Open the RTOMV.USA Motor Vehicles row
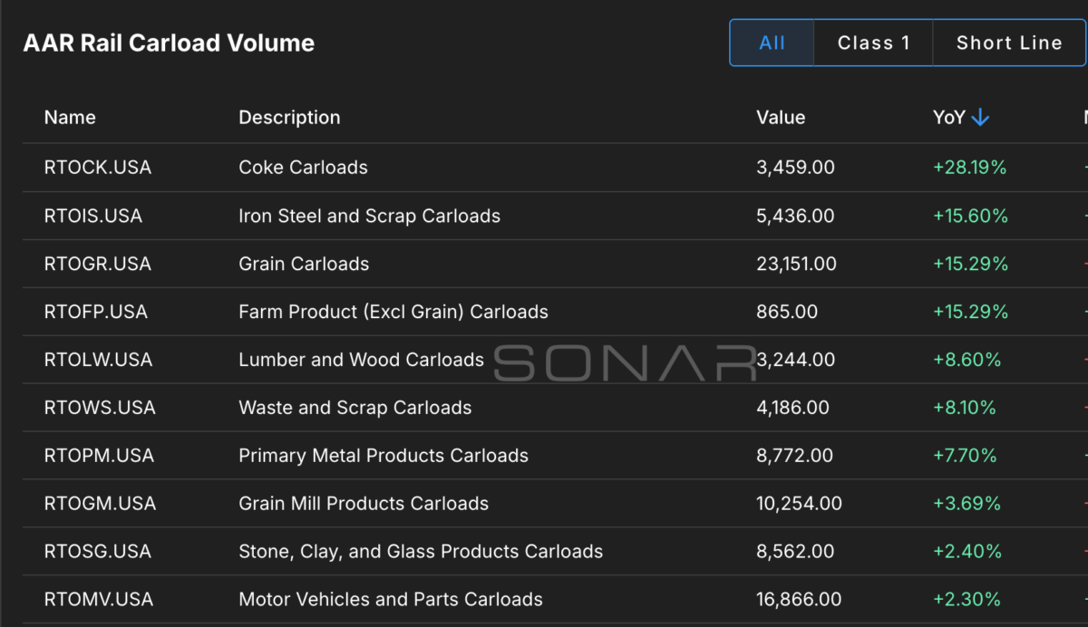This screenshot has width=1088, height=627. 555,600
